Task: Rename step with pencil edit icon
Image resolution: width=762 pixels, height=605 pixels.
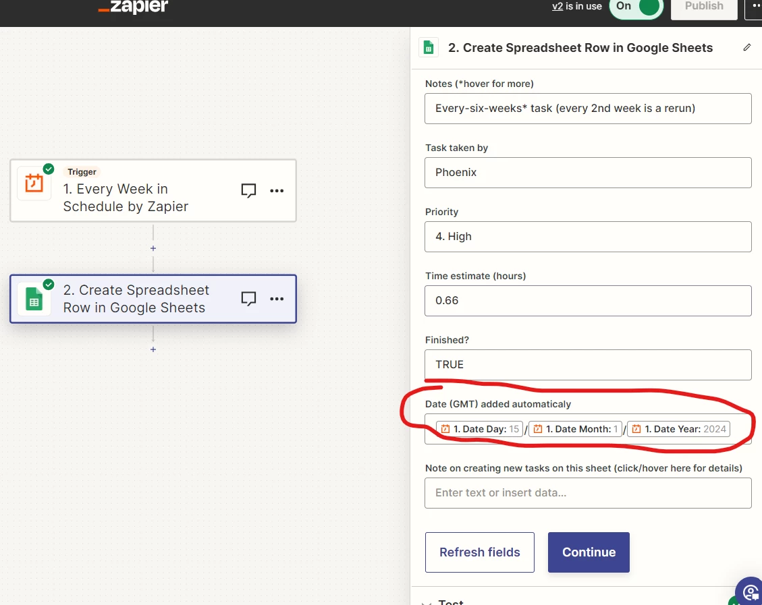Action: pyautogui.click(x=747, y=47)
